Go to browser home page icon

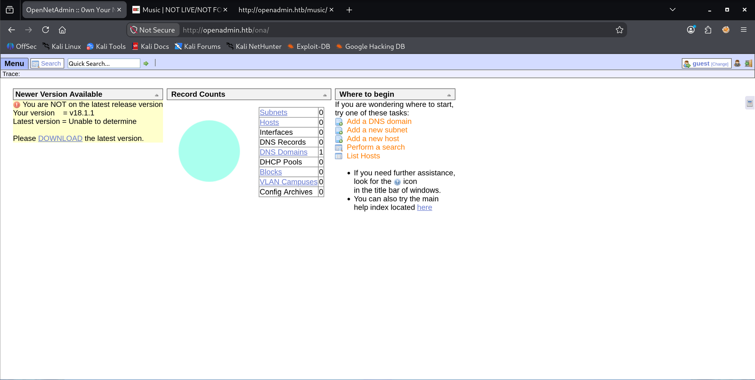coord(62,30)
